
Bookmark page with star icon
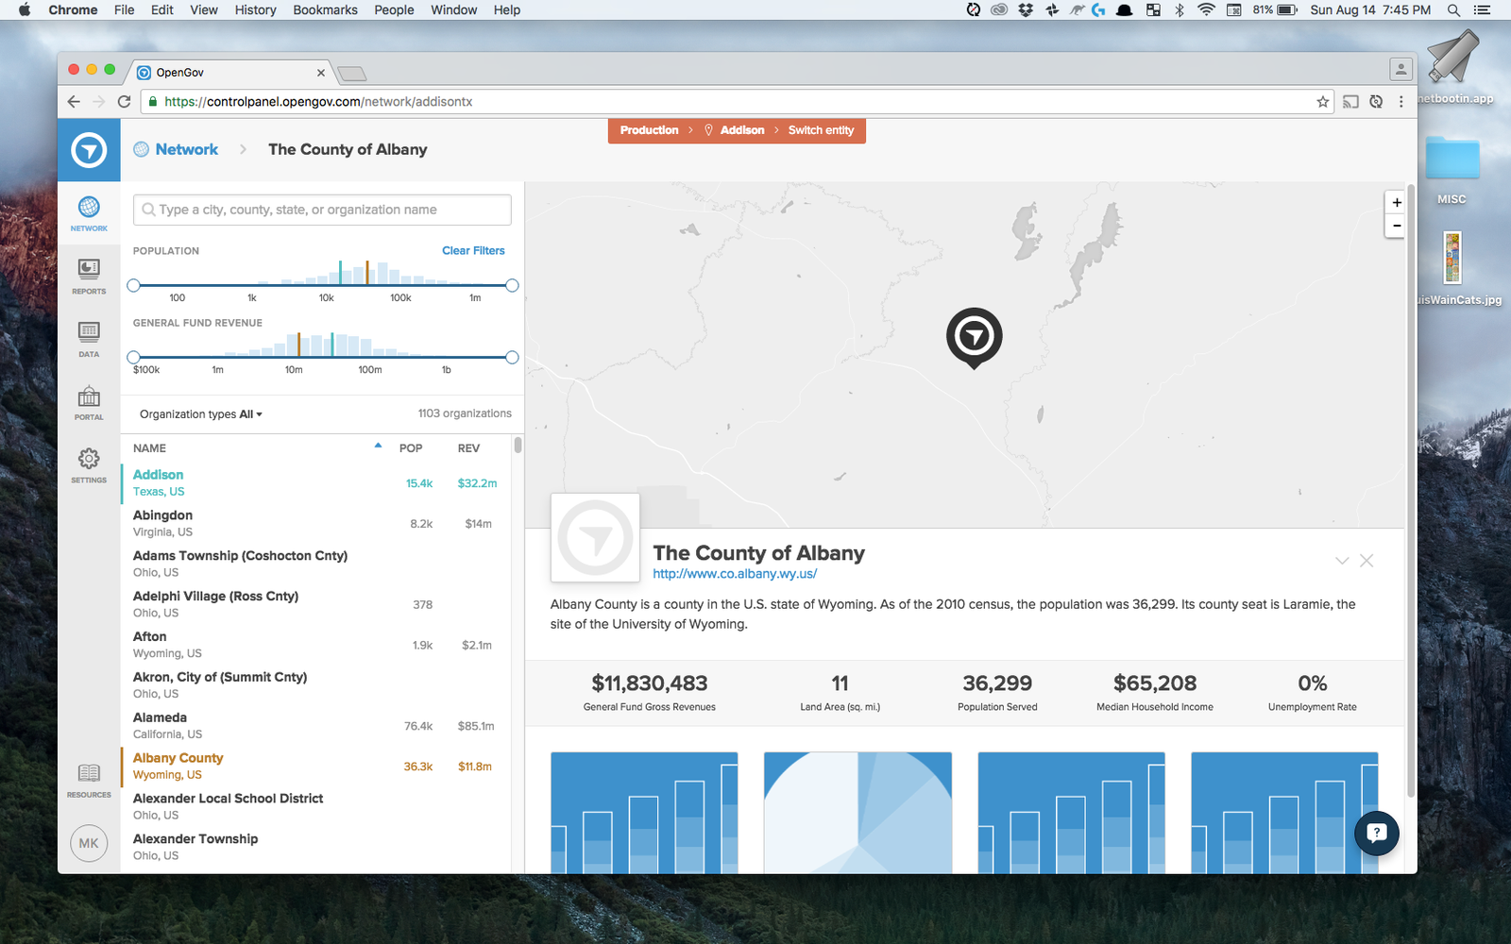1322,102
